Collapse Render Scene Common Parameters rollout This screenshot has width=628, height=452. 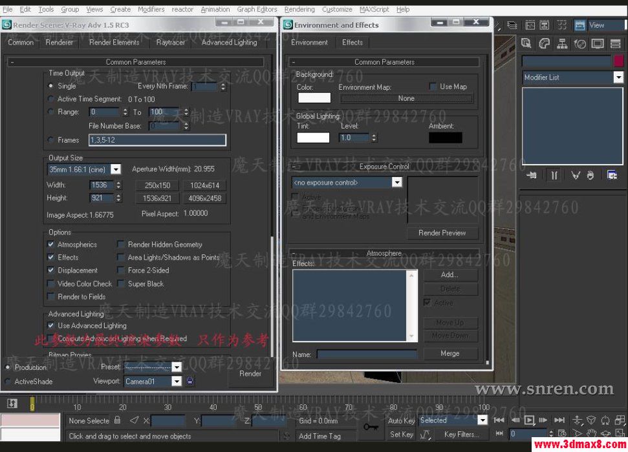(136, 62)
